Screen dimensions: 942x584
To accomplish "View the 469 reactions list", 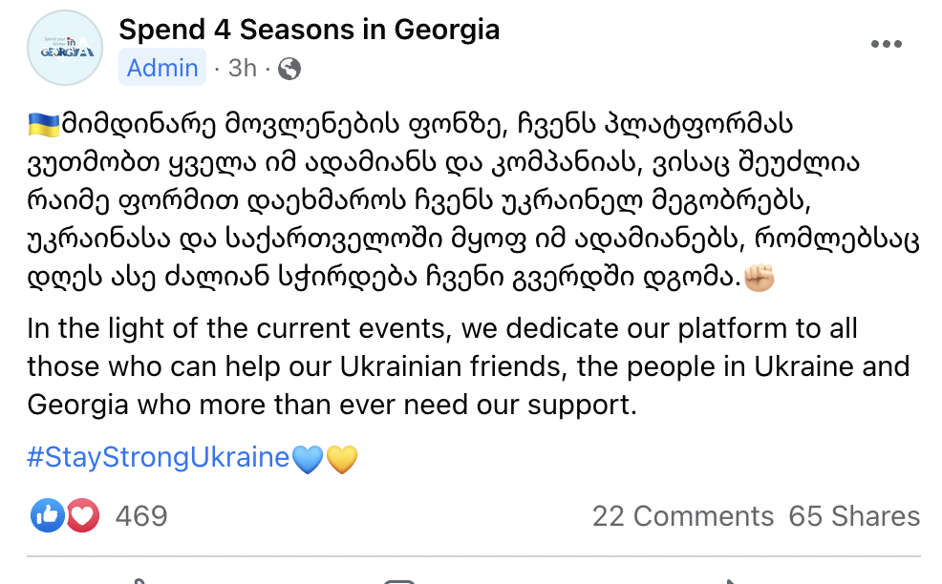I will (141, 516).
